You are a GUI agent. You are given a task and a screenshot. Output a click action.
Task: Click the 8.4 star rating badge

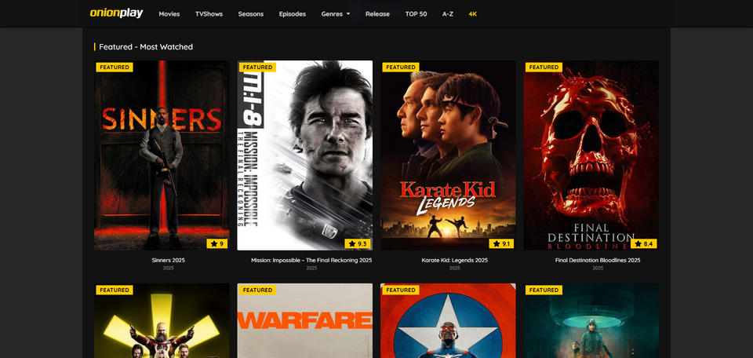coord(644,243)
